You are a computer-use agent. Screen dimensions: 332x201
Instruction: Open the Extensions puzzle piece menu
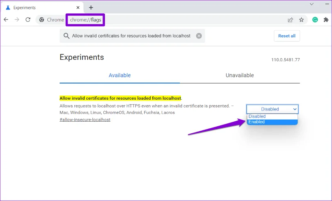click(326, 20)
